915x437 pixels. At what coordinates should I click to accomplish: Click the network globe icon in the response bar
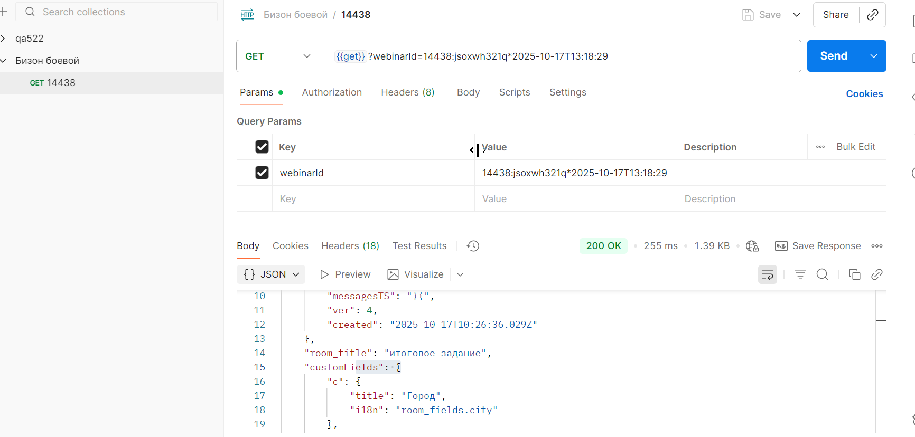pos(752,246)
